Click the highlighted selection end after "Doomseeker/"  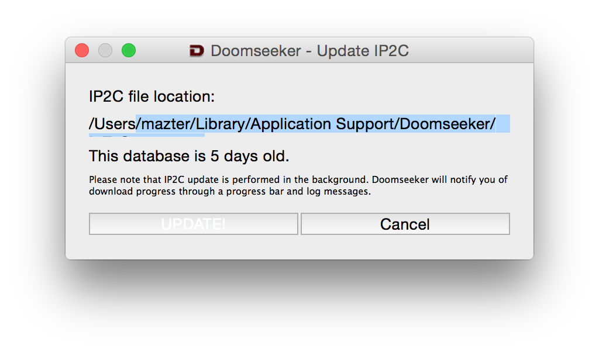coord(503,124)
